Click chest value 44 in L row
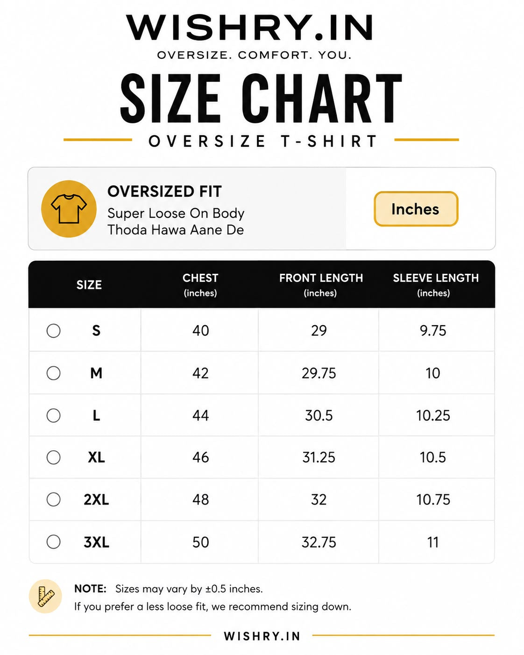 click(201, 415)
